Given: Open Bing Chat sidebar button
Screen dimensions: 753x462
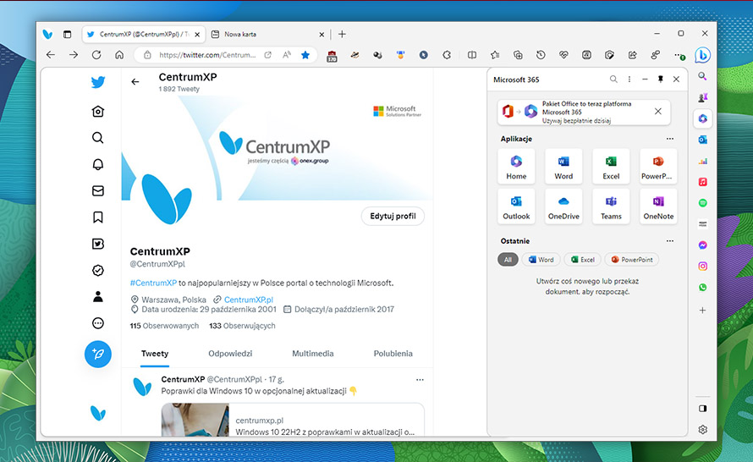Looking at the screenshot, I should [x=702, y=55].
